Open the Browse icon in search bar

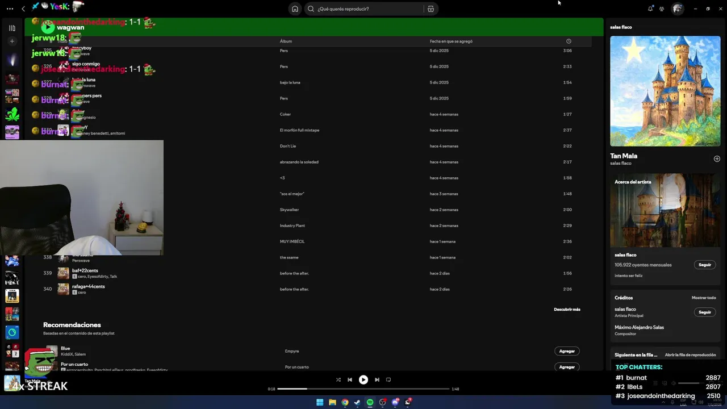431,9
